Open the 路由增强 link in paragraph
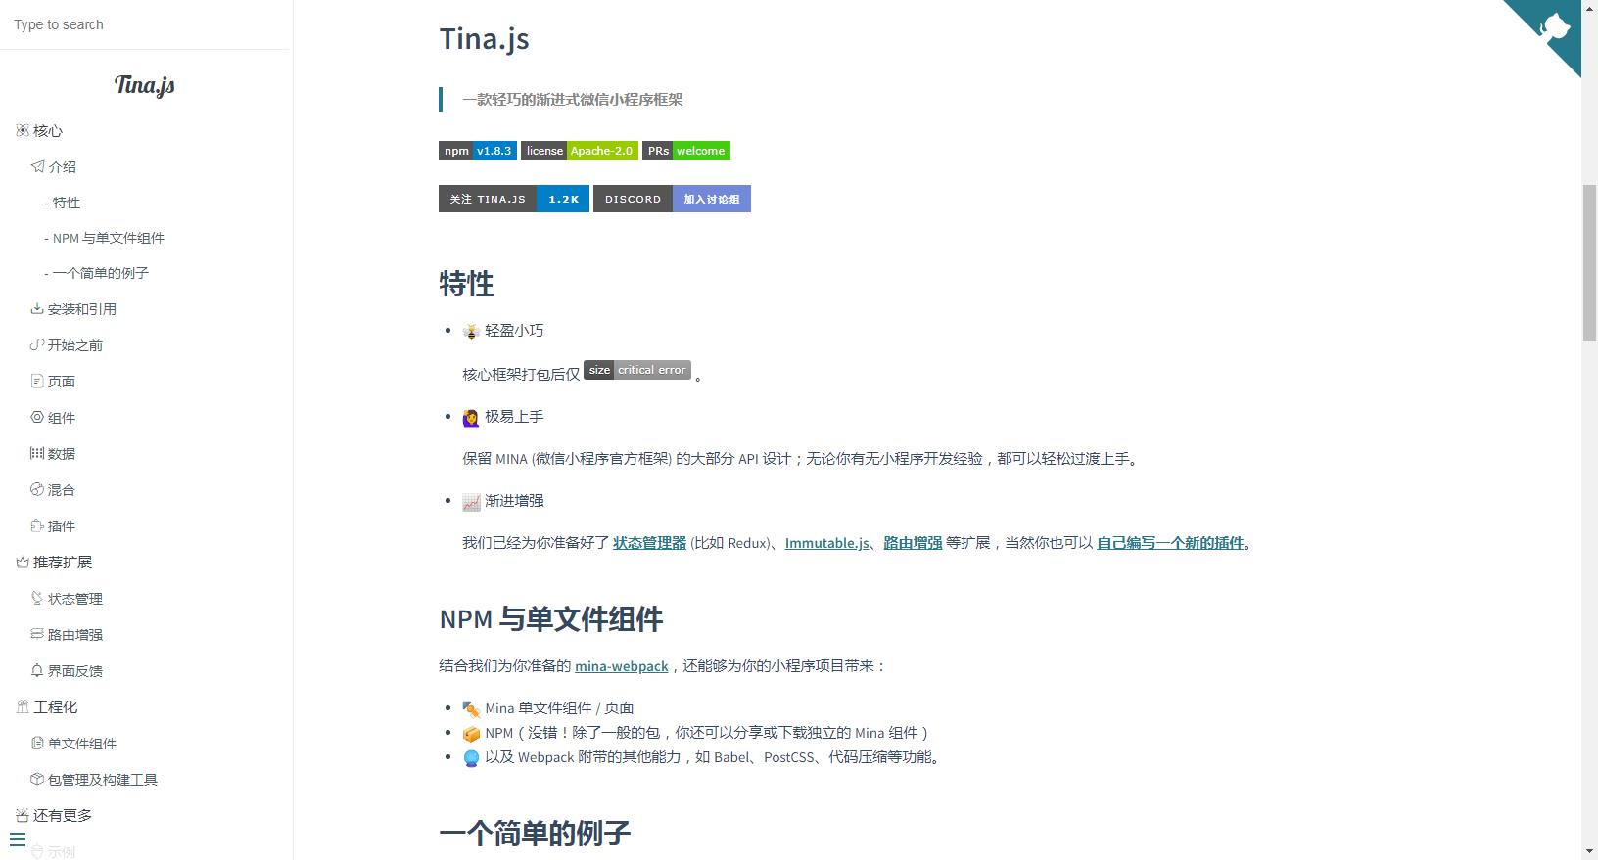The width and height of the screenshot is (1598, 860). [x=913, y=543]
